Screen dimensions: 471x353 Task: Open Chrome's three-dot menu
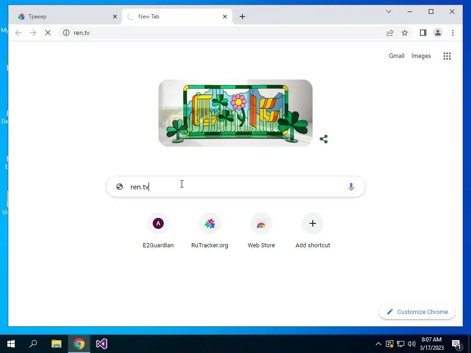click(x=453, y=33)
